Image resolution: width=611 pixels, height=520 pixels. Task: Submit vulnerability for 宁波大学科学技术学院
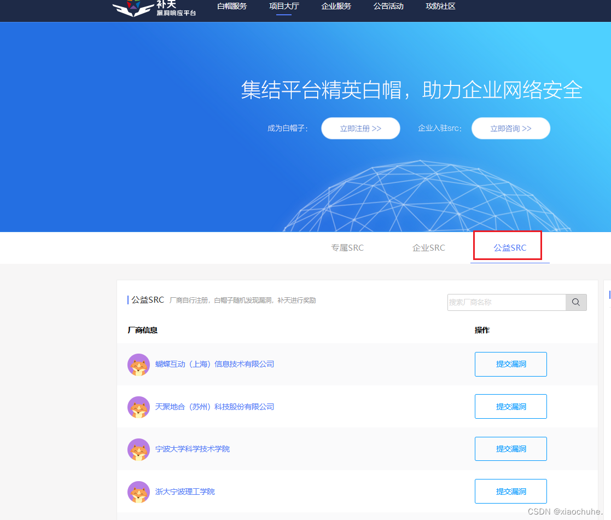pyautogui.click(x=511, y=449)
